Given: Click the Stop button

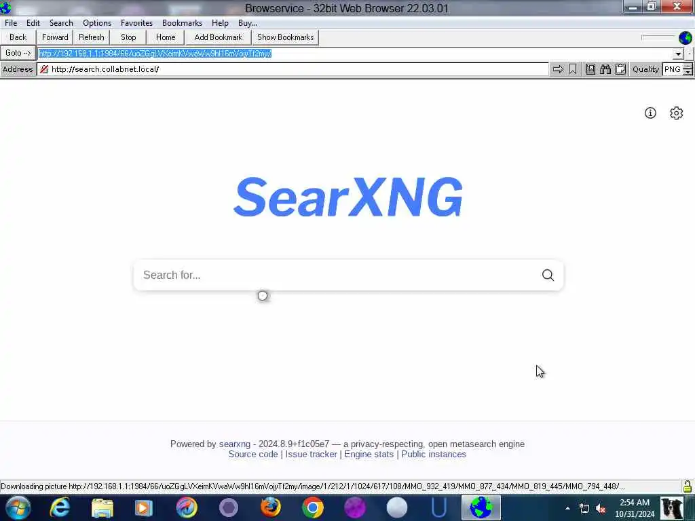Looking at the screenshot, I should point(128,37).
